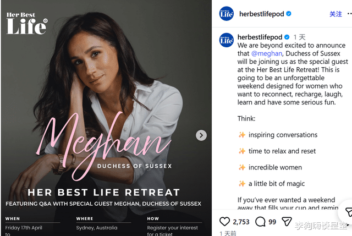Click the 关注 follow button

(335, 14)
